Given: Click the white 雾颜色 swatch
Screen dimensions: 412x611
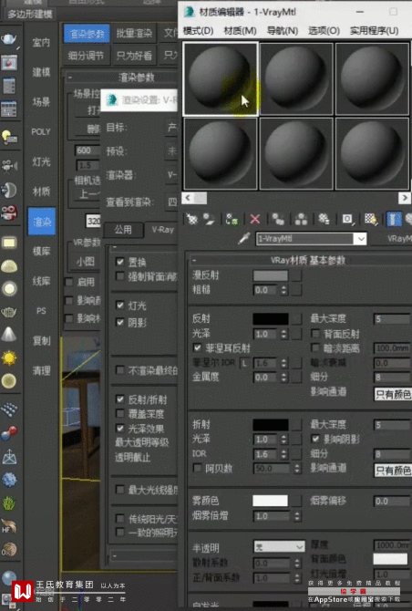Looking at the screenshot, I should (270, 501).
